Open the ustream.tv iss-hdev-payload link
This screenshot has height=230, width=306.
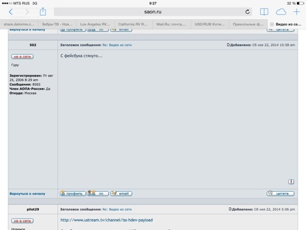[106, 220]
